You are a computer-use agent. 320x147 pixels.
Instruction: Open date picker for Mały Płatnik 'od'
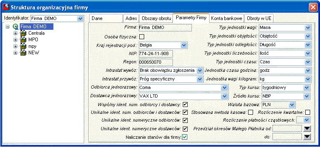(x=307, y=129)
